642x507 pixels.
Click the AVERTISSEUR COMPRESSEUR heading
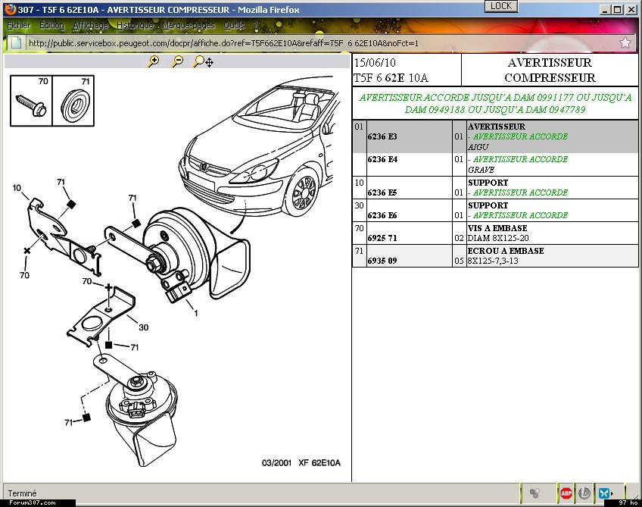tap(550, 70)
